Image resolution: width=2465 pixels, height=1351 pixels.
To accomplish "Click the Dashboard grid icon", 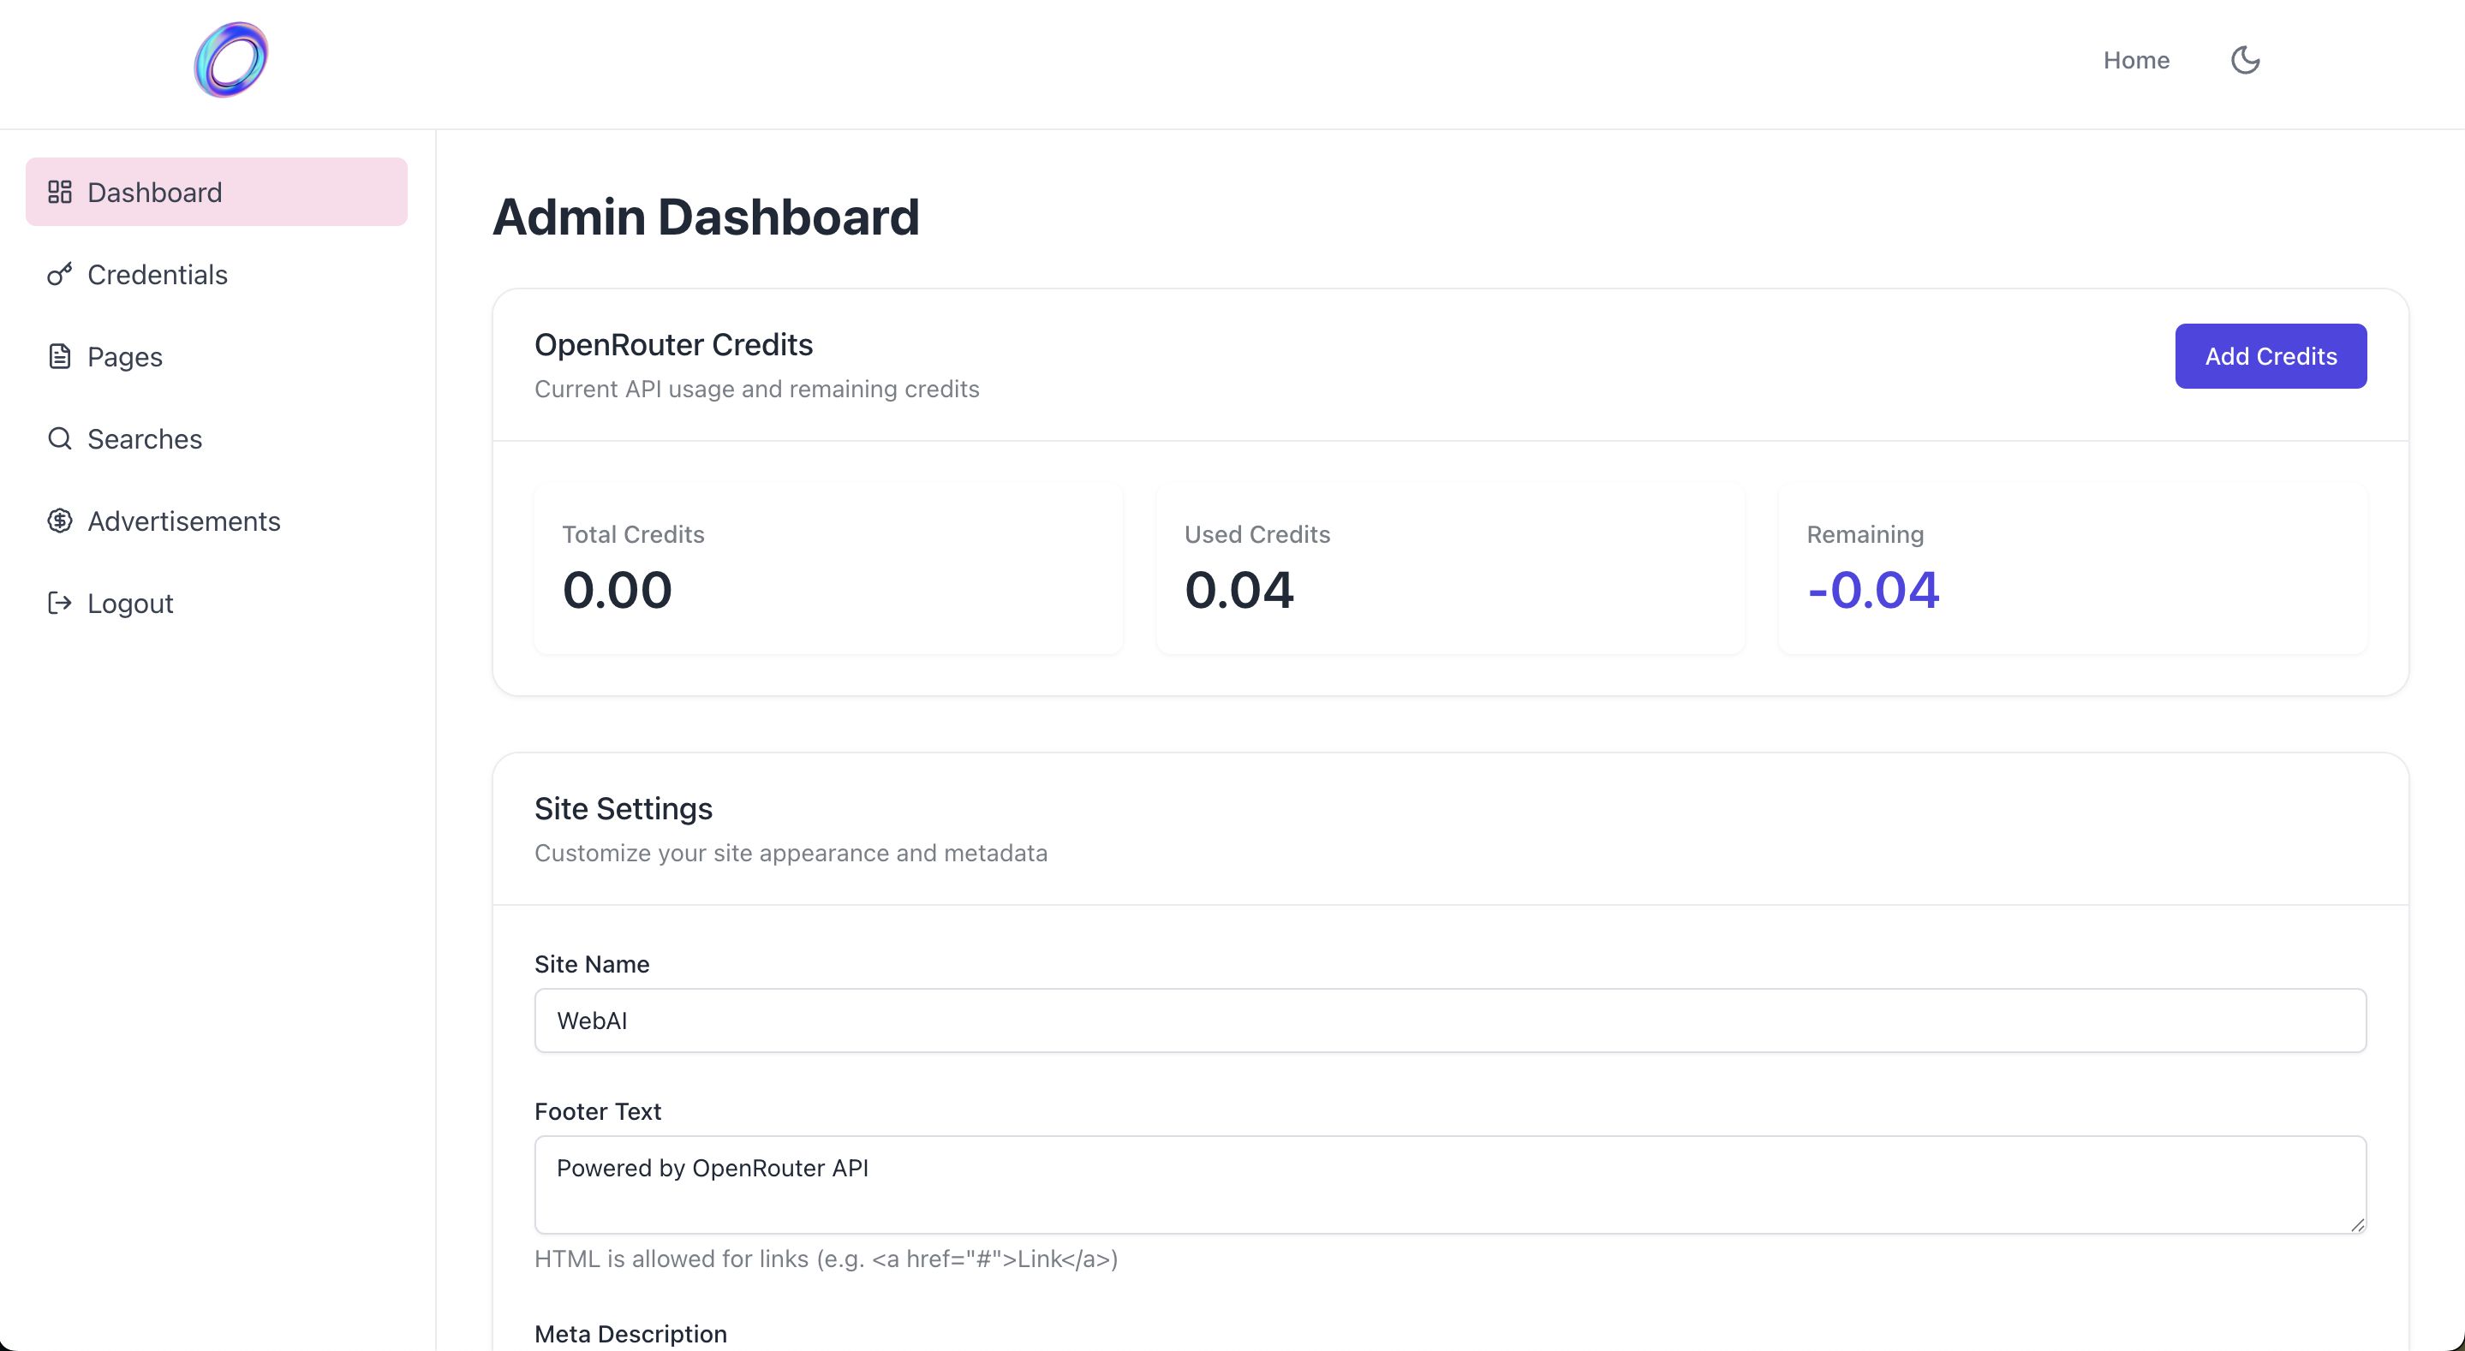I will click(x=59, y=193).
